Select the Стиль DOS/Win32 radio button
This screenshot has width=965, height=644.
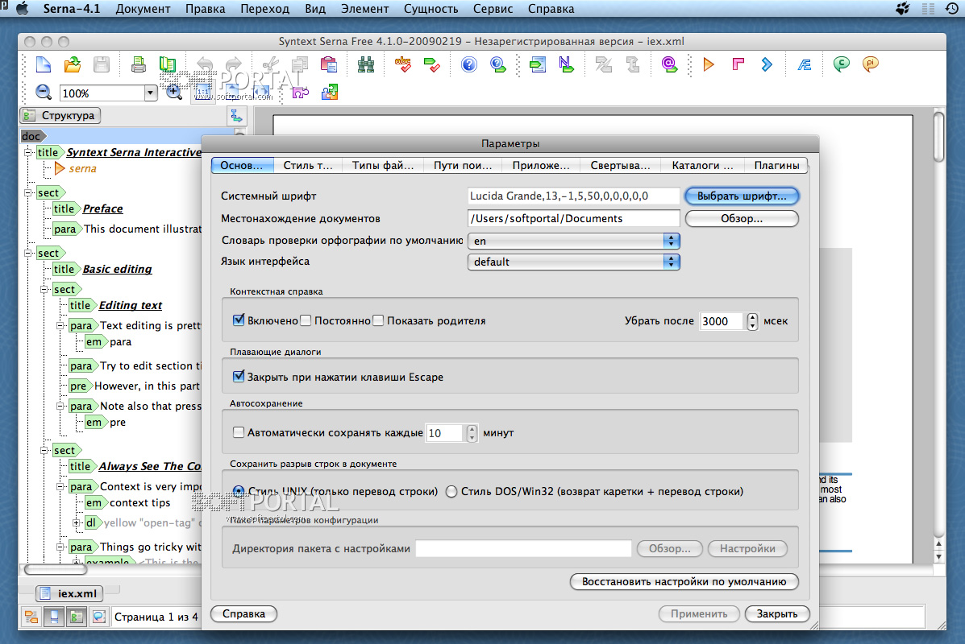click(x=451, y=492)
